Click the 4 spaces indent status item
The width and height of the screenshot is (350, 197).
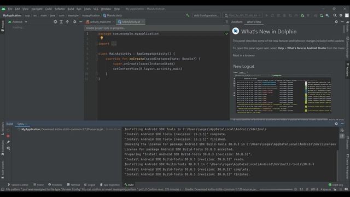click(x=326, y=189)
